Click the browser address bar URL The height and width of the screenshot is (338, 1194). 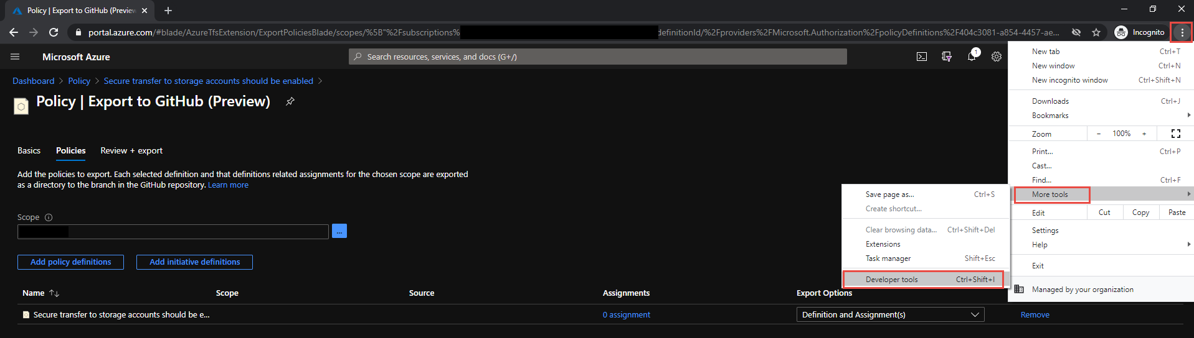[x=573, y=32]
